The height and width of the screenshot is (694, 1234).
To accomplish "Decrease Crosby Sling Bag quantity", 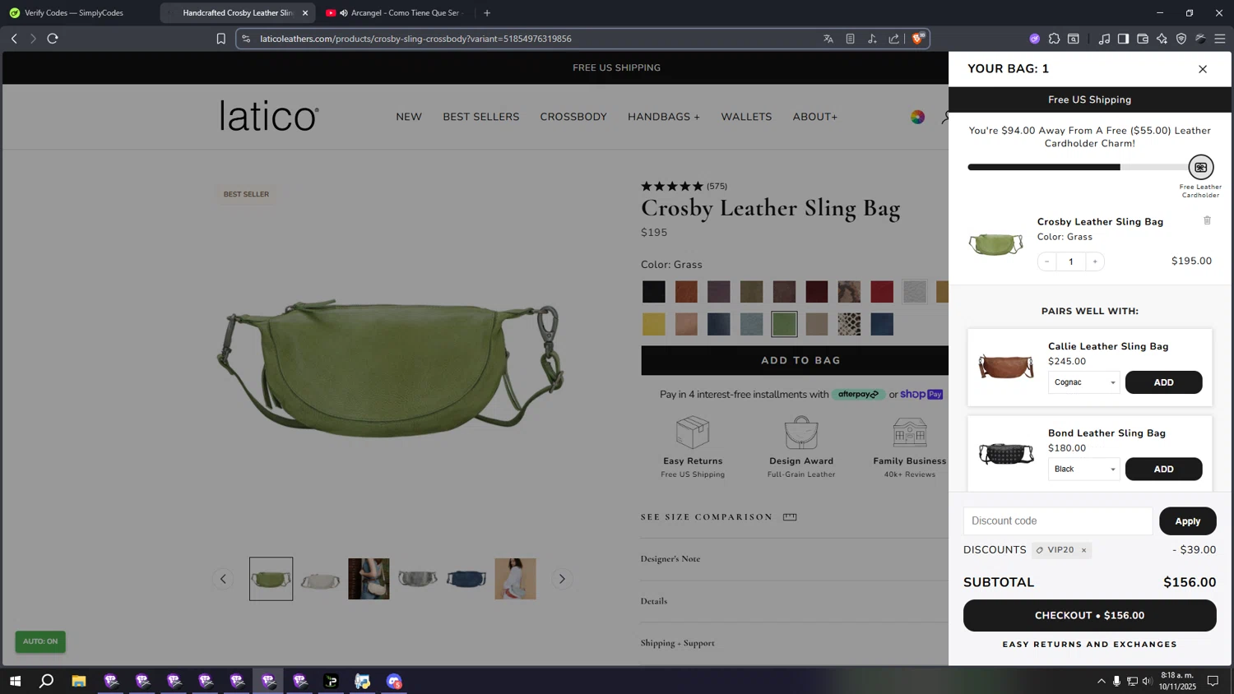I will click(x=1046, y=261).
